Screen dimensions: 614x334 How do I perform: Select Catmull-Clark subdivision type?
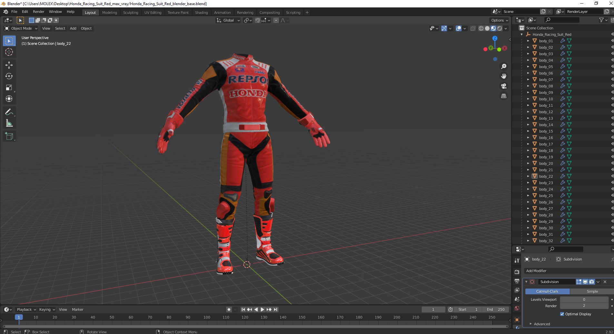point(547,291)
